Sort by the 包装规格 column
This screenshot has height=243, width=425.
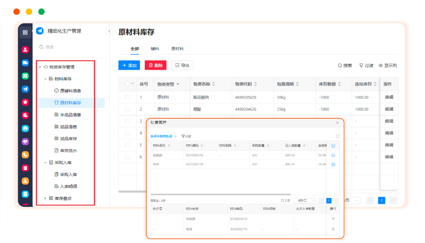297,84
